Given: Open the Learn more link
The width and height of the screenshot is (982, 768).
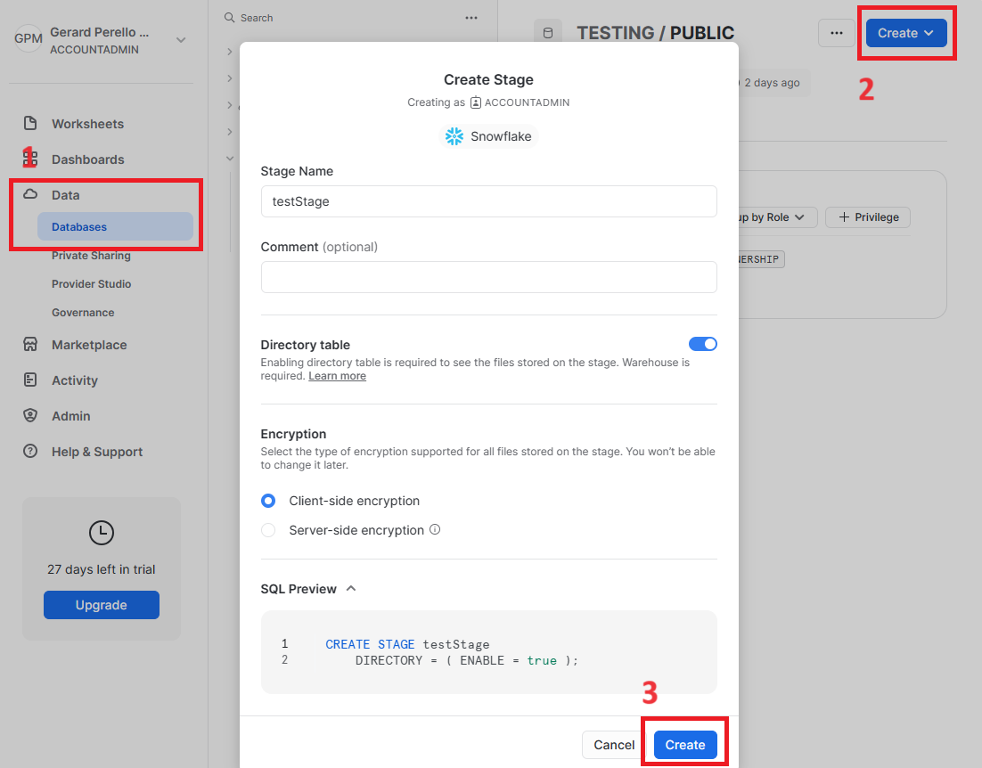Looking at the screenshot, I should [337, 375].
